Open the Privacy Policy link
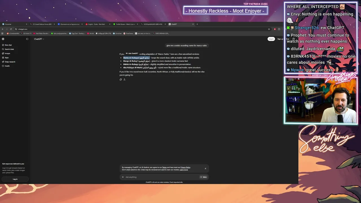The height and width of the screenshot is (203, 361). click(185, 167)
